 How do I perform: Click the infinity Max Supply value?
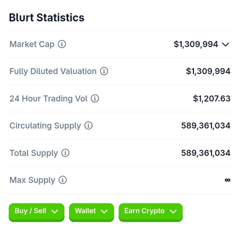coord(228,180)
